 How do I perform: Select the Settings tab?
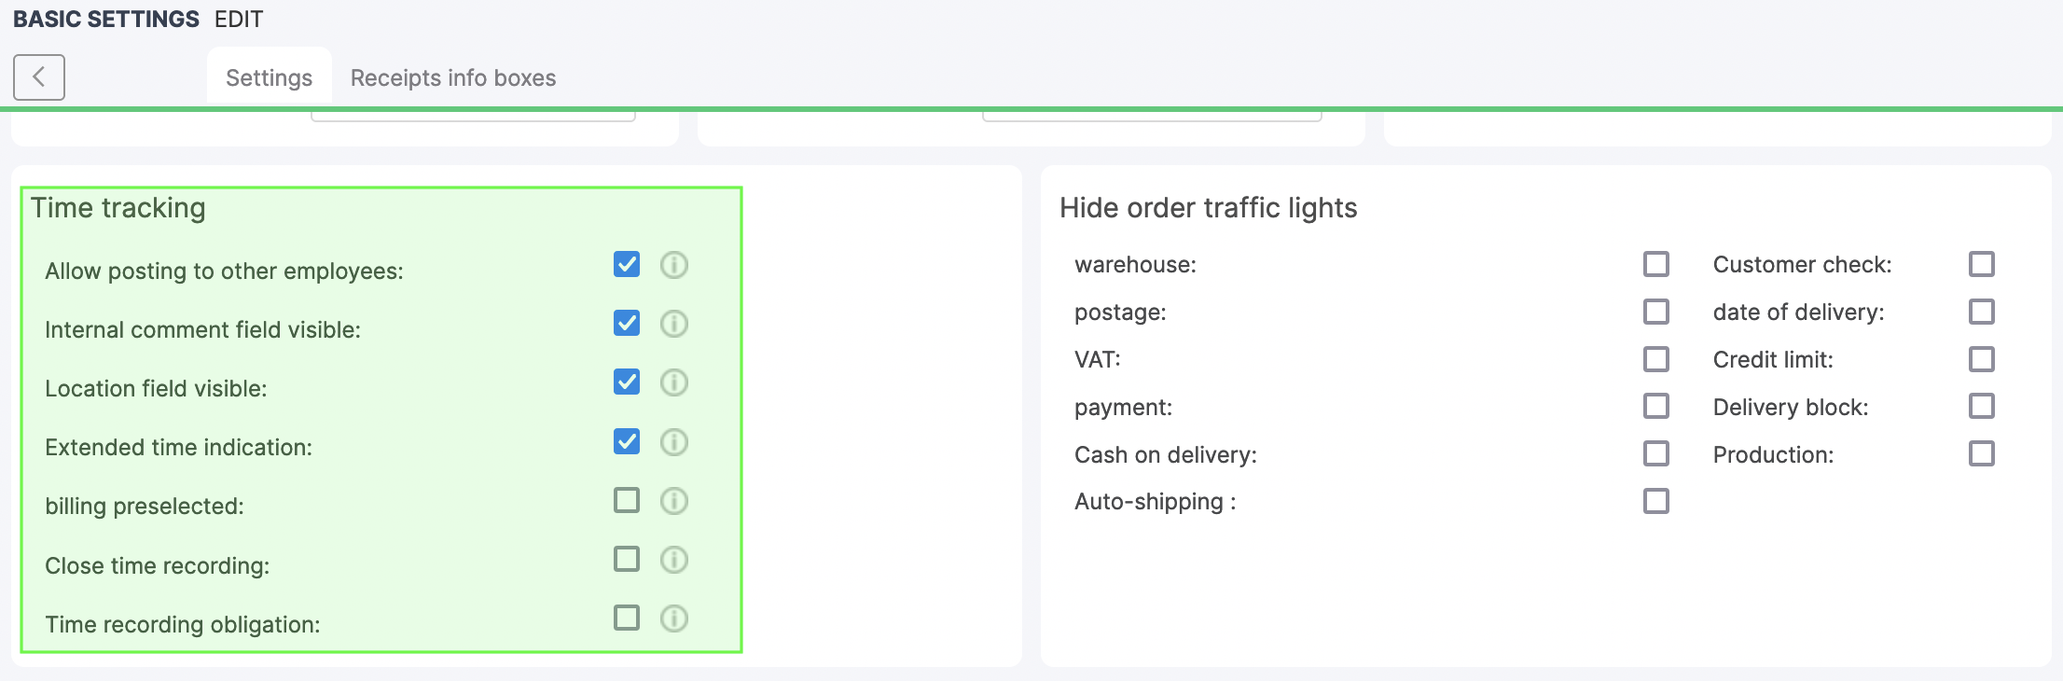point(269,77)
